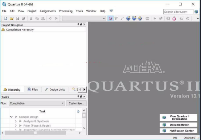Click the globe icon beside the search box
This screenshot has height=140, width=201.
click(x=196, y=12)
